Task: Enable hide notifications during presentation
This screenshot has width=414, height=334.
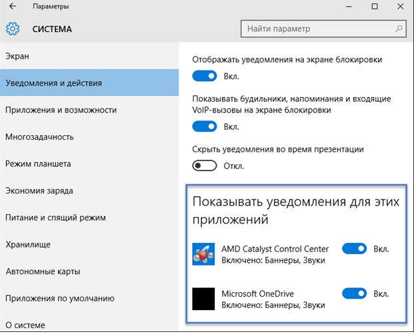Action: click(205, 166)
